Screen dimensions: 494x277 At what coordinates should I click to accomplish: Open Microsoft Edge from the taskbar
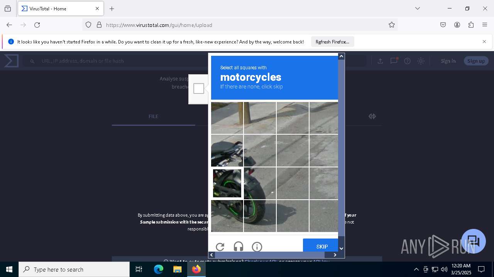(x=159, y=269)
